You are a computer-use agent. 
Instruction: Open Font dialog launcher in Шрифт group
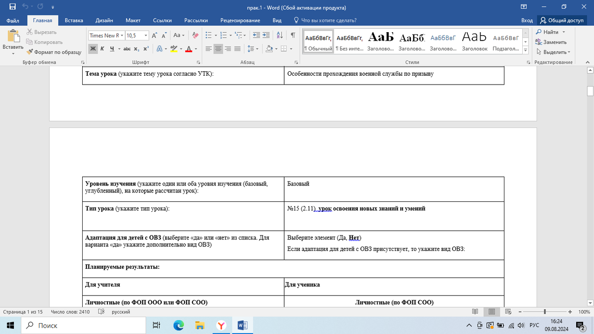(x=198, y=63)
